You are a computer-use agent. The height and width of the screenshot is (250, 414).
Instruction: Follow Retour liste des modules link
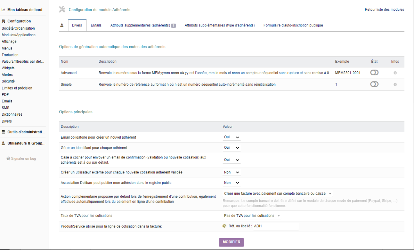point(384,9)
